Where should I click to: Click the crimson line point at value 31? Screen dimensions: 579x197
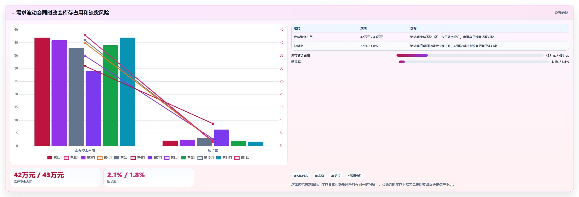85,66
